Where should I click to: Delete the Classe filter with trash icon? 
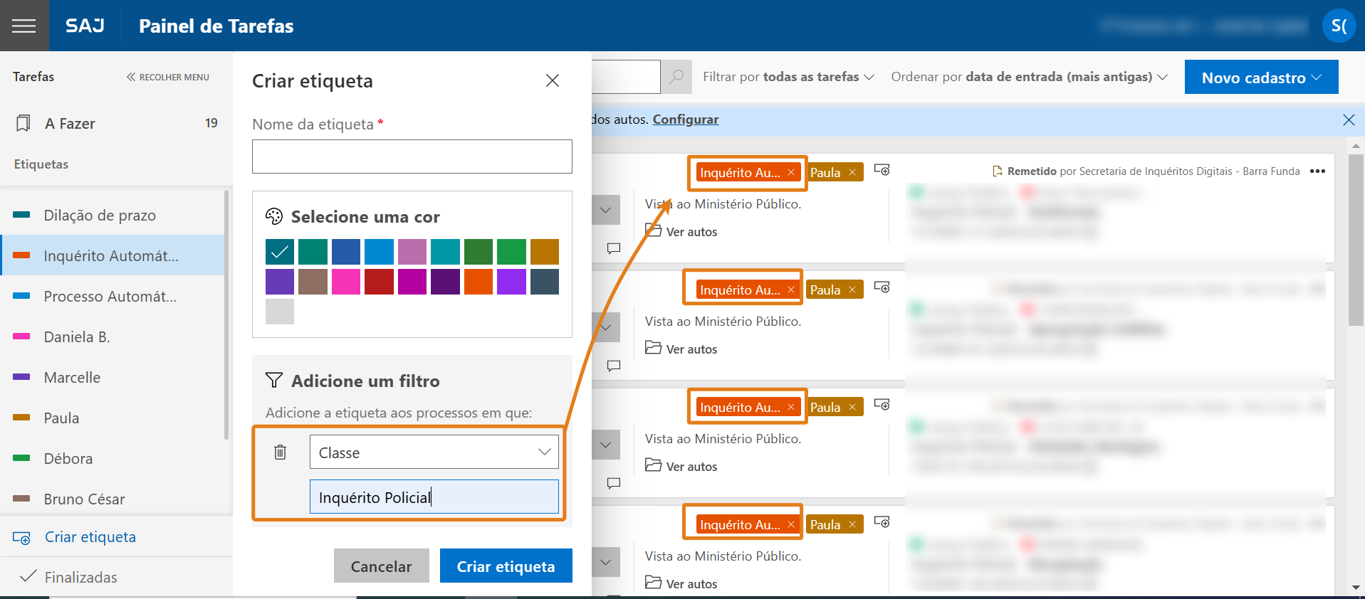[281, 452]
